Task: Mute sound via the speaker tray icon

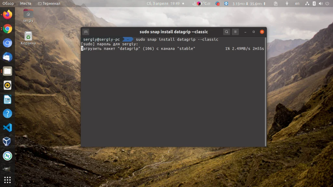Action: 320,4
